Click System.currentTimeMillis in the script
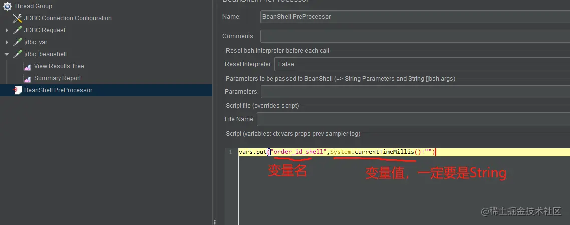 point(372,152)
